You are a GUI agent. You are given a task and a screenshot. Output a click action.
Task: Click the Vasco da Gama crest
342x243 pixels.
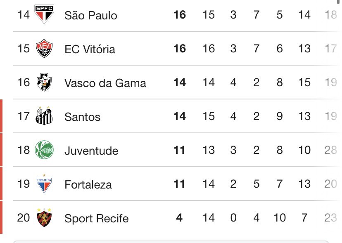coord(44,83)
